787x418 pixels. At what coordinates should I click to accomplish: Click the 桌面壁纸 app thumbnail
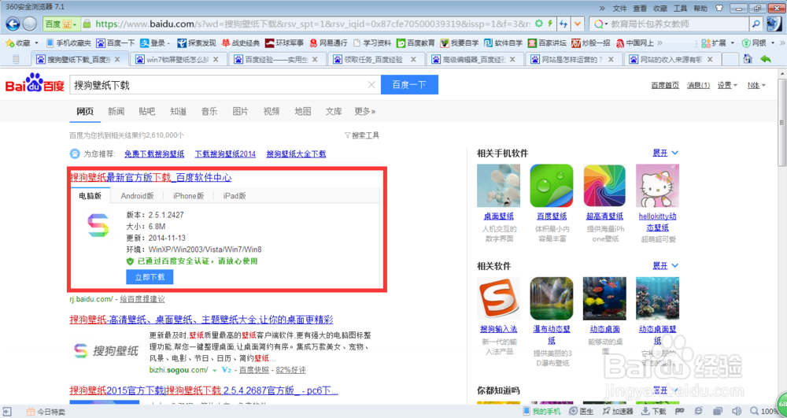pos(498,186)
